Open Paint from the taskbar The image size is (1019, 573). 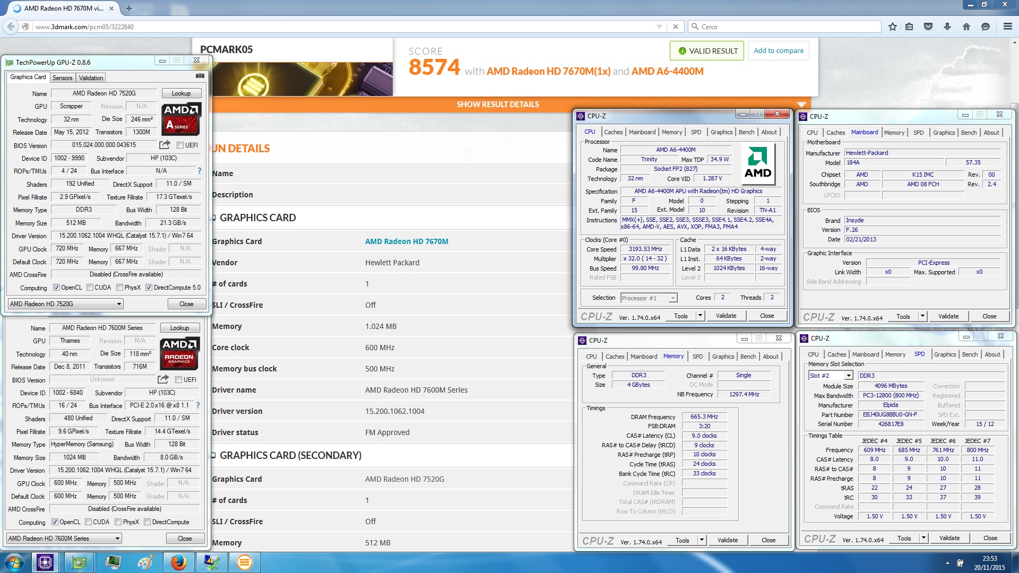[x=146, y=562]
